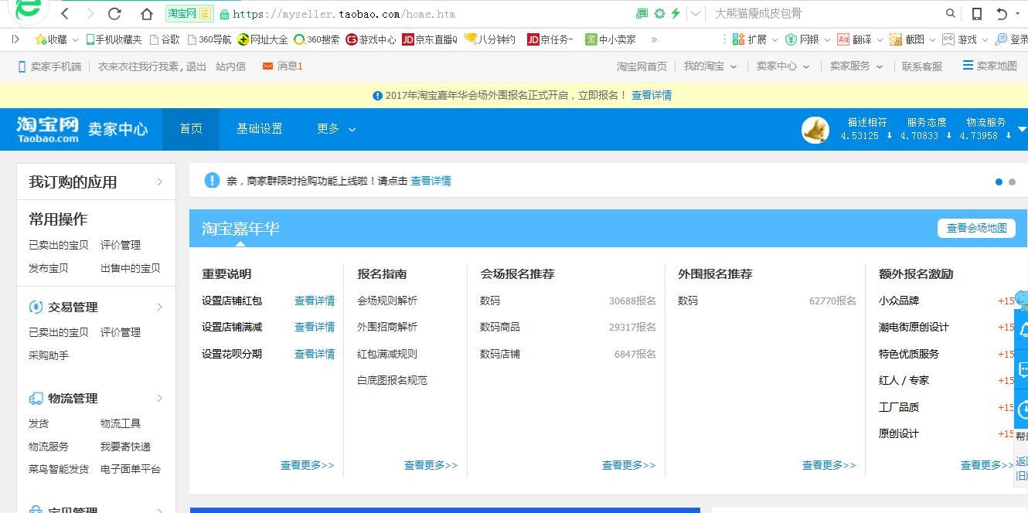Image resolution: width=1028 pixels, height=513 pixels.
Task: Switch to the 基础设置 tab
Action: click(260, 130)
